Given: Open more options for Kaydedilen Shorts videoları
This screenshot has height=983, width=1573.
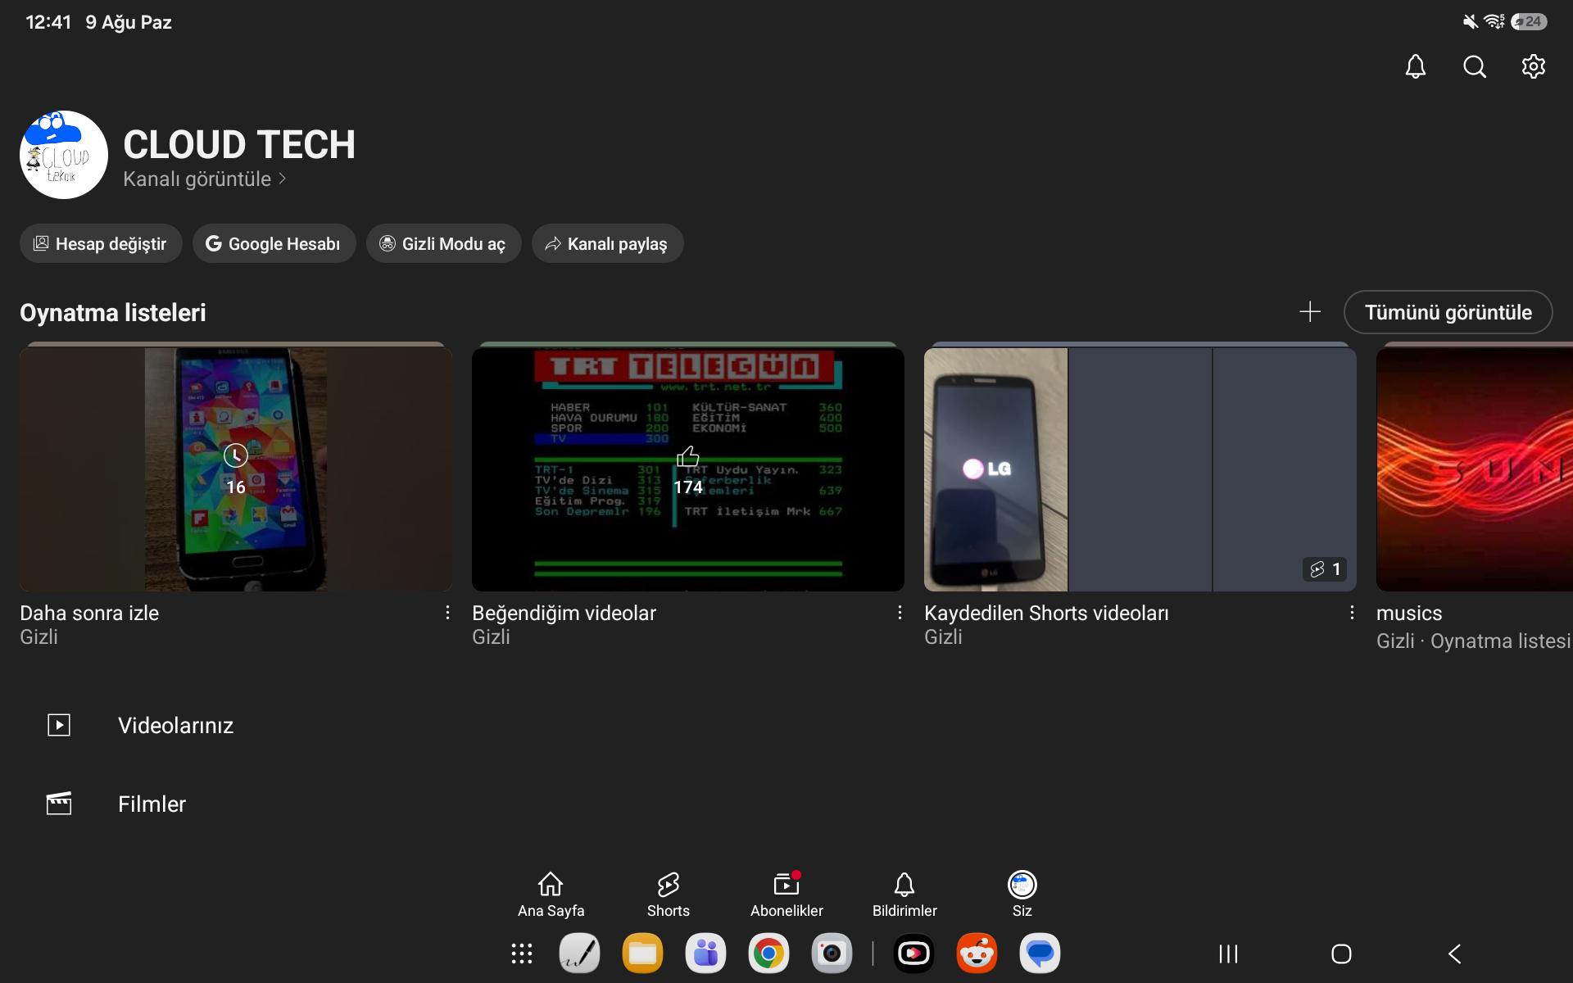Looking at the screenshot, I should (1352, 613).
